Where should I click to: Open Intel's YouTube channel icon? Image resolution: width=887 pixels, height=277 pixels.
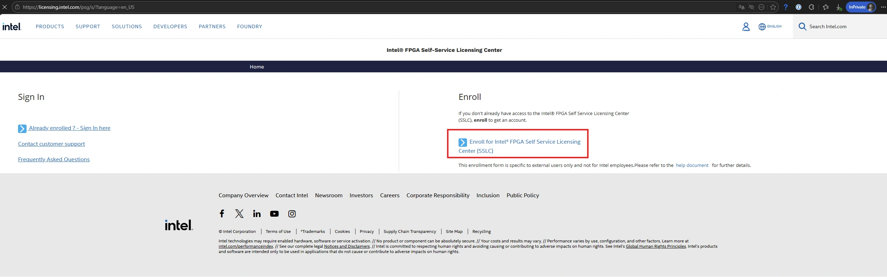coord(274,213)
